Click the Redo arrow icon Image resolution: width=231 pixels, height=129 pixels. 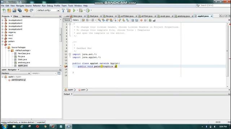[31, 10]
